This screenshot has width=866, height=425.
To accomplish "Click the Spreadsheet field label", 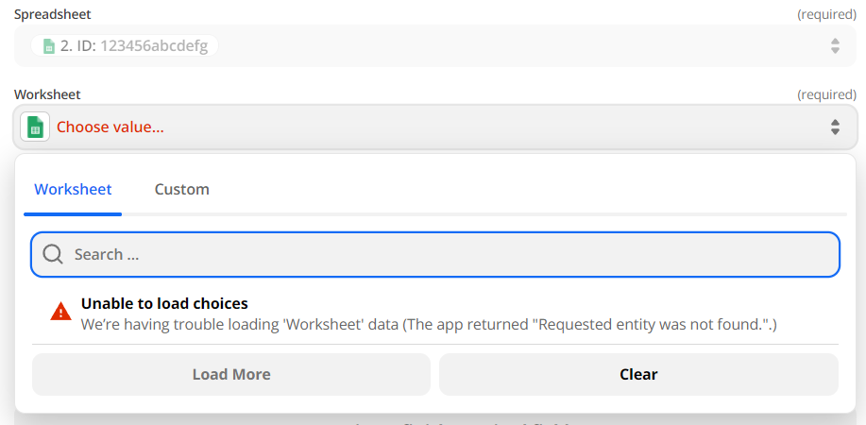I will [x=53, y=14].
